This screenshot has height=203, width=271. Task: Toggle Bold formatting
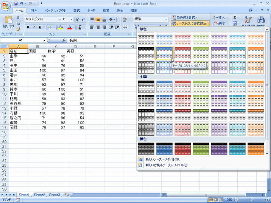[x=28, y=27]
